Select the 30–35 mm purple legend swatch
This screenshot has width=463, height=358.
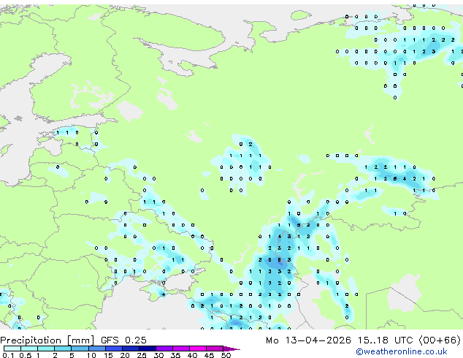pyautogui.click(x=164, y=349)
